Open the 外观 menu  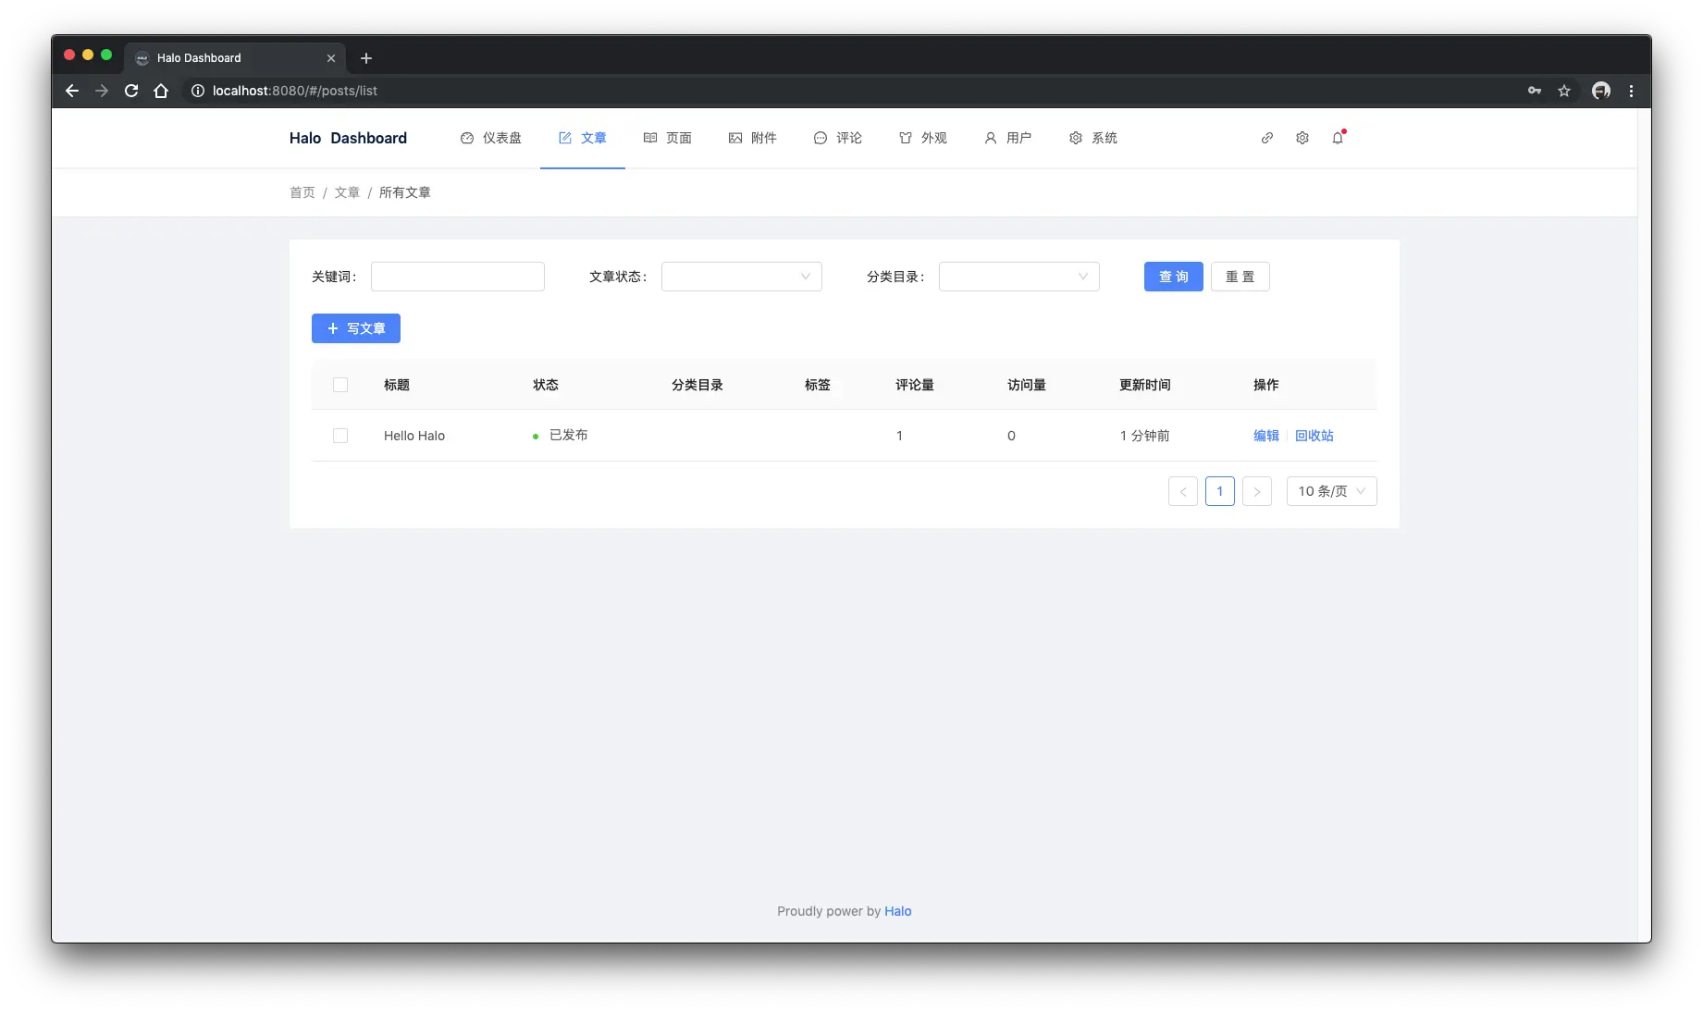[923, 138]
